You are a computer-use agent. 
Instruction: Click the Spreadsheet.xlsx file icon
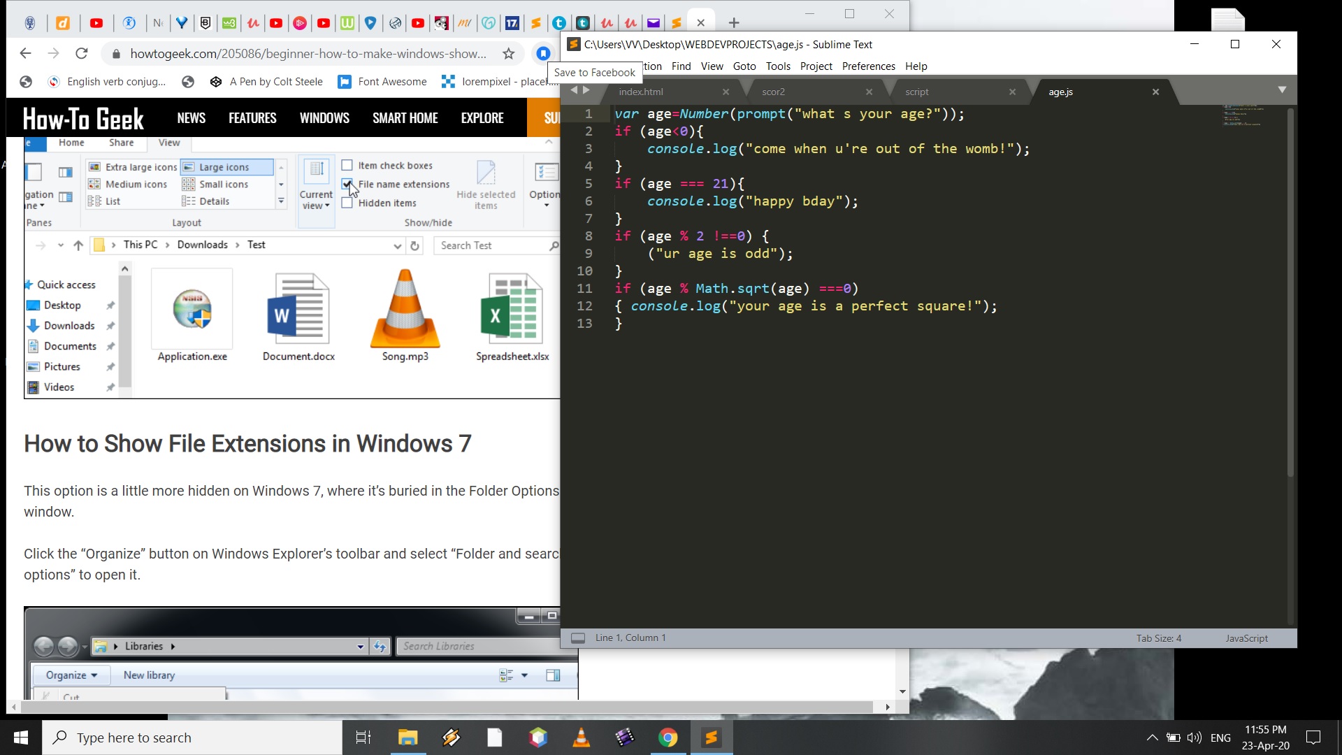point(512,315)
